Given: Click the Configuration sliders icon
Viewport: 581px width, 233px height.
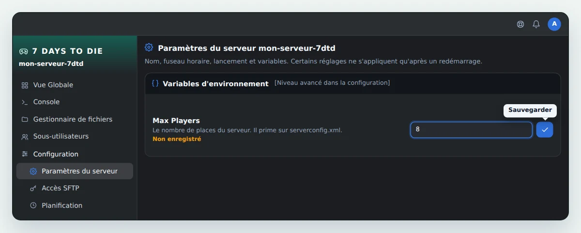Looking at the screenshot, I should click(25, 154).
